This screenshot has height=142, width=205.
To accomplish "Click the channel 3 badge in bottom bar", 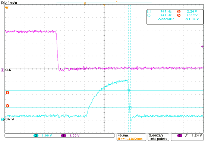I will coord(63,136).
